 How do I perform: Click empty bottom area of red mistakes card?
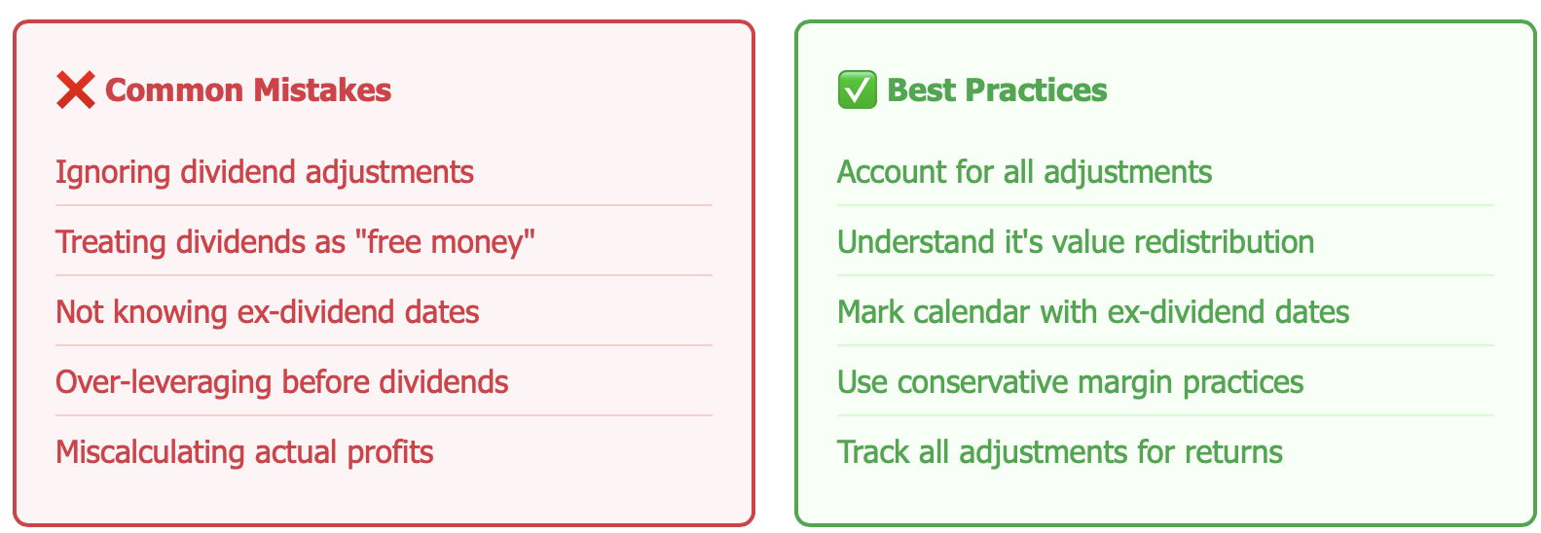[x=384, y=498]
